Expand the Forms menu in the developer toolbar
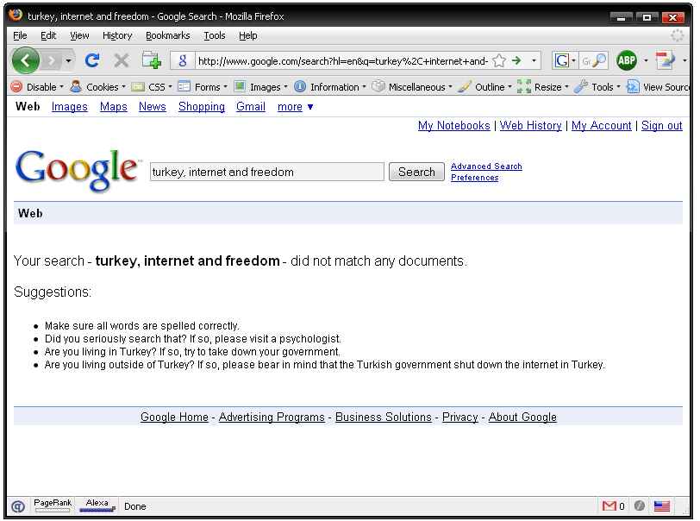 [x=203, y=86]
